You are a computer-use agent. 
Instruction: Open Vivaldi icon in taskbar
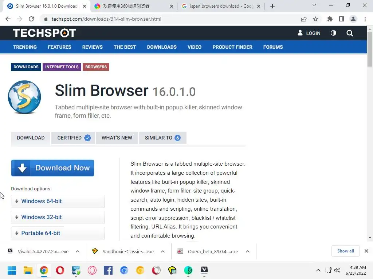tap(204, 270)
